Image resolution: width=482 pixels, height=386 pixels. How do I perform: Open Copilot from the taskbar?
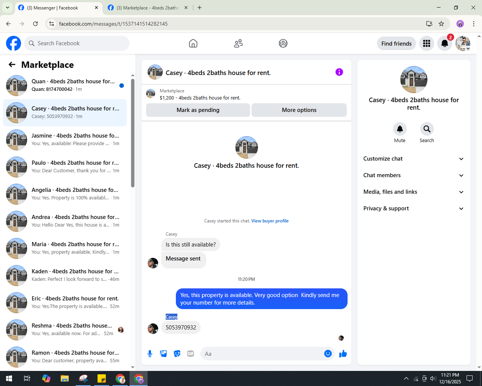click(x=46, y=378)
